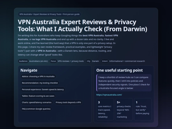
Task: Open 'FAQ (common Google queries)' section
Action: click(x=36, y=109)
